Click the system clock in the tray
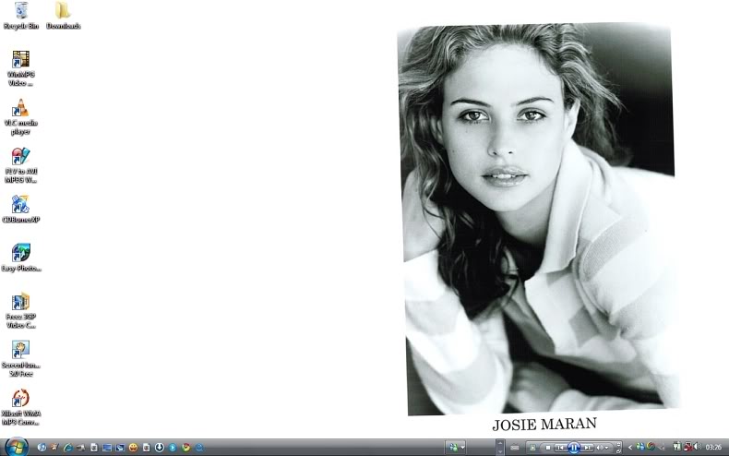 click(713, 448)
